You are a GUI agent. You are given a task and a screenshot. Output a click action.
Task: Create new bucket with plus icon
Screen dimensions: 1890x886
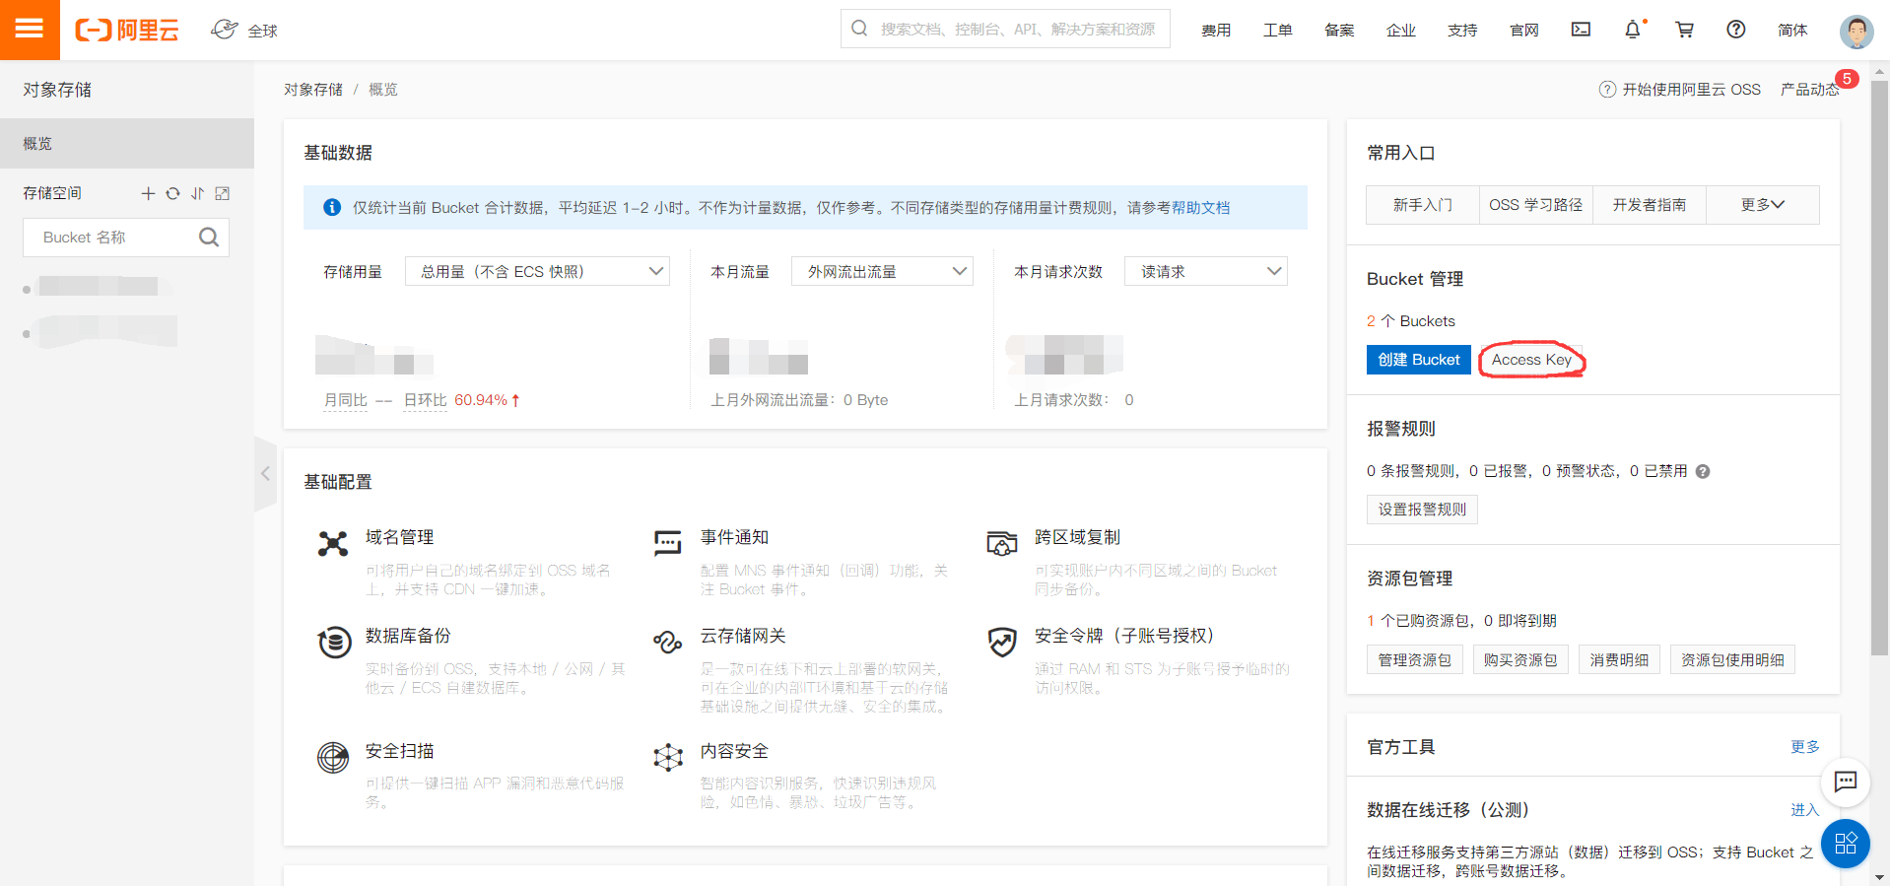(x=148, y=193)
